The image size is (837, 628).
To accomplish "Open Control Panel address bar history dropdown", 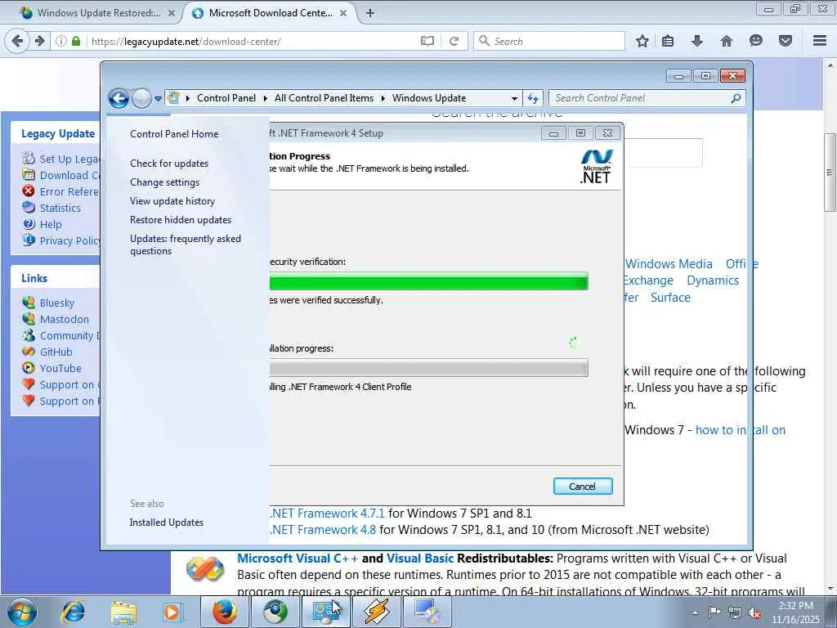I will click(x=514, y=98).
